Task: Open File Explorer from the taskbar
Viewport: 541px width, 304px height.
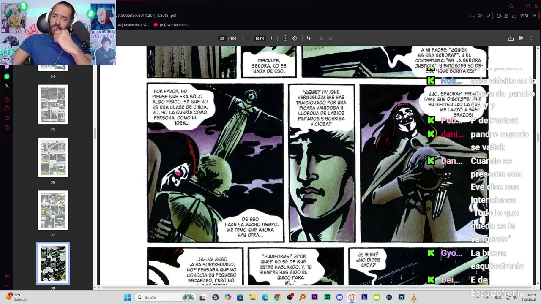Action: (x=252, y=297)
